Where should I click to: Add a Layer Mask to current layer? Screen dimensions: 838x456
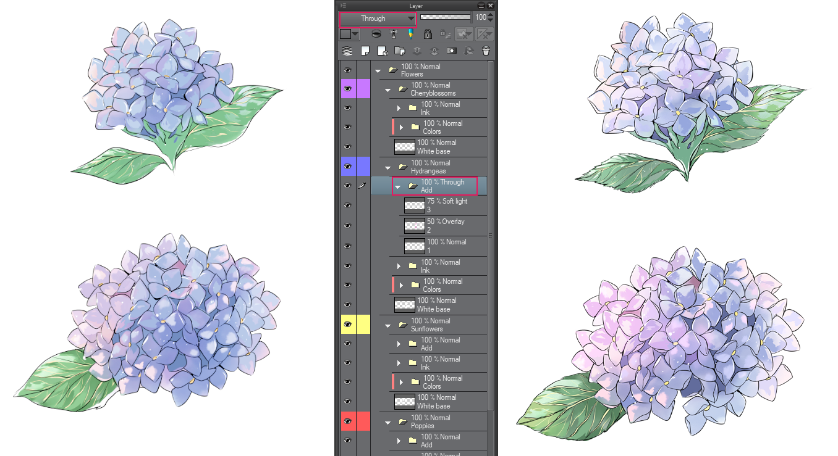[x=452, y=51]
